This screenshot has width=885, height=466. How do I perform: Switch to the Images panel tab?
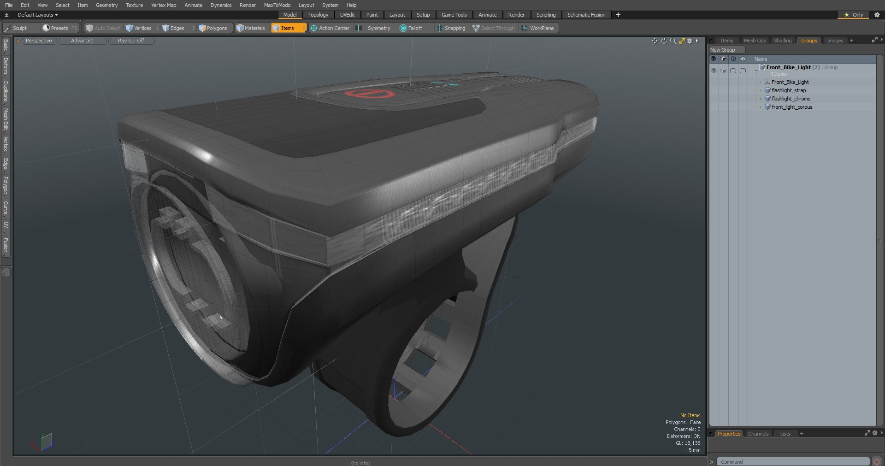tap(835, 41)
